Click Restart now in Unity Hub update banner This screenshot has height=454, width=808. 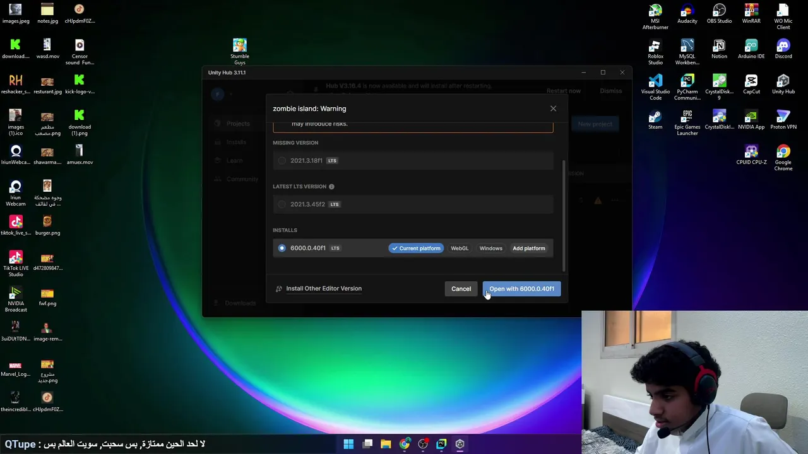click(563, 91)
